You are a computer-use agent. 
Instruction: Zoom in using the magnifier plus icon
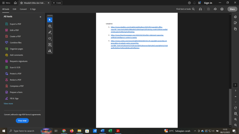235,119
